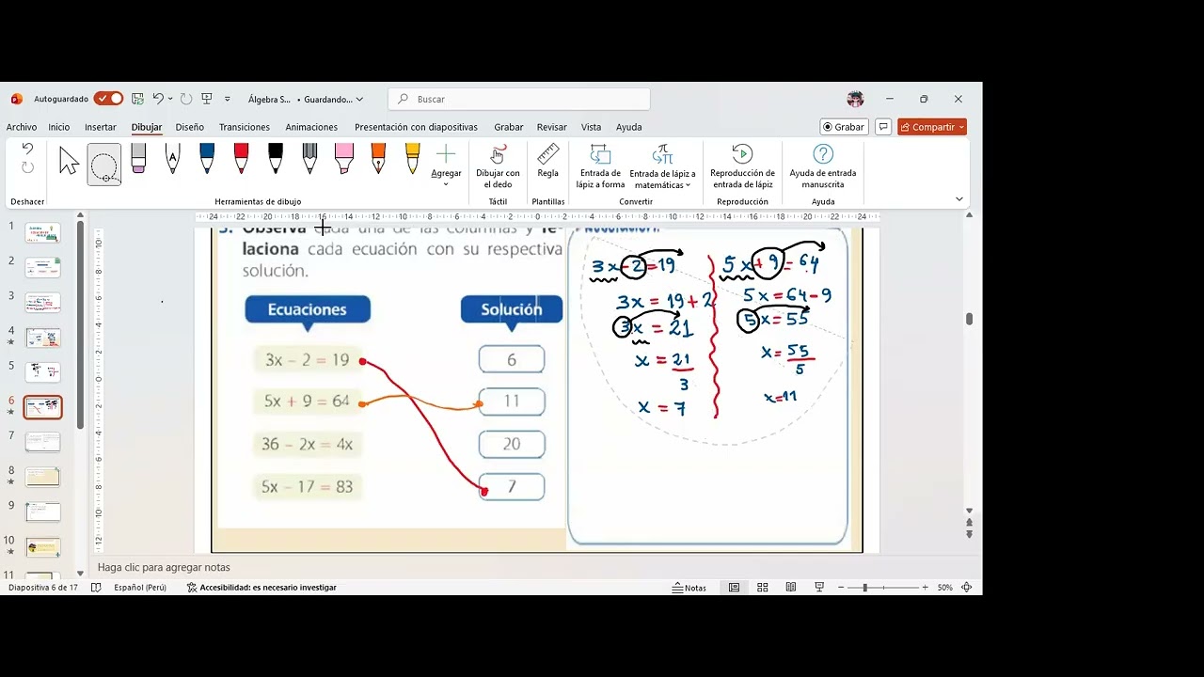Click the Save icon in title bar

click(x=137, y=99)
